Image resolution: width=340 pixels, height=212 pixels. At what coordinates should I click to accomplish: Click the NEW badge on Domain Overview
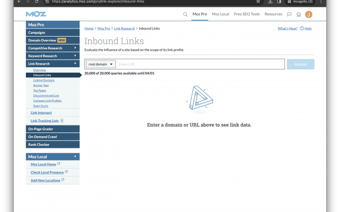62,40
